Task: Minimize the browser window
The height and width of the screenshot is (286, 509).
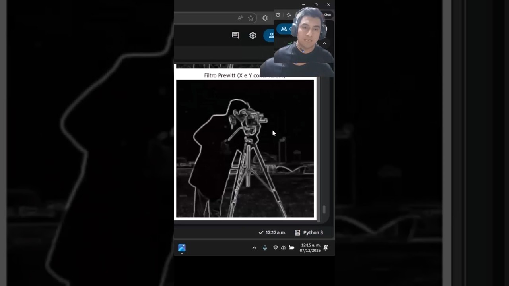Action: pyautogui.click(x=303, y=5)
